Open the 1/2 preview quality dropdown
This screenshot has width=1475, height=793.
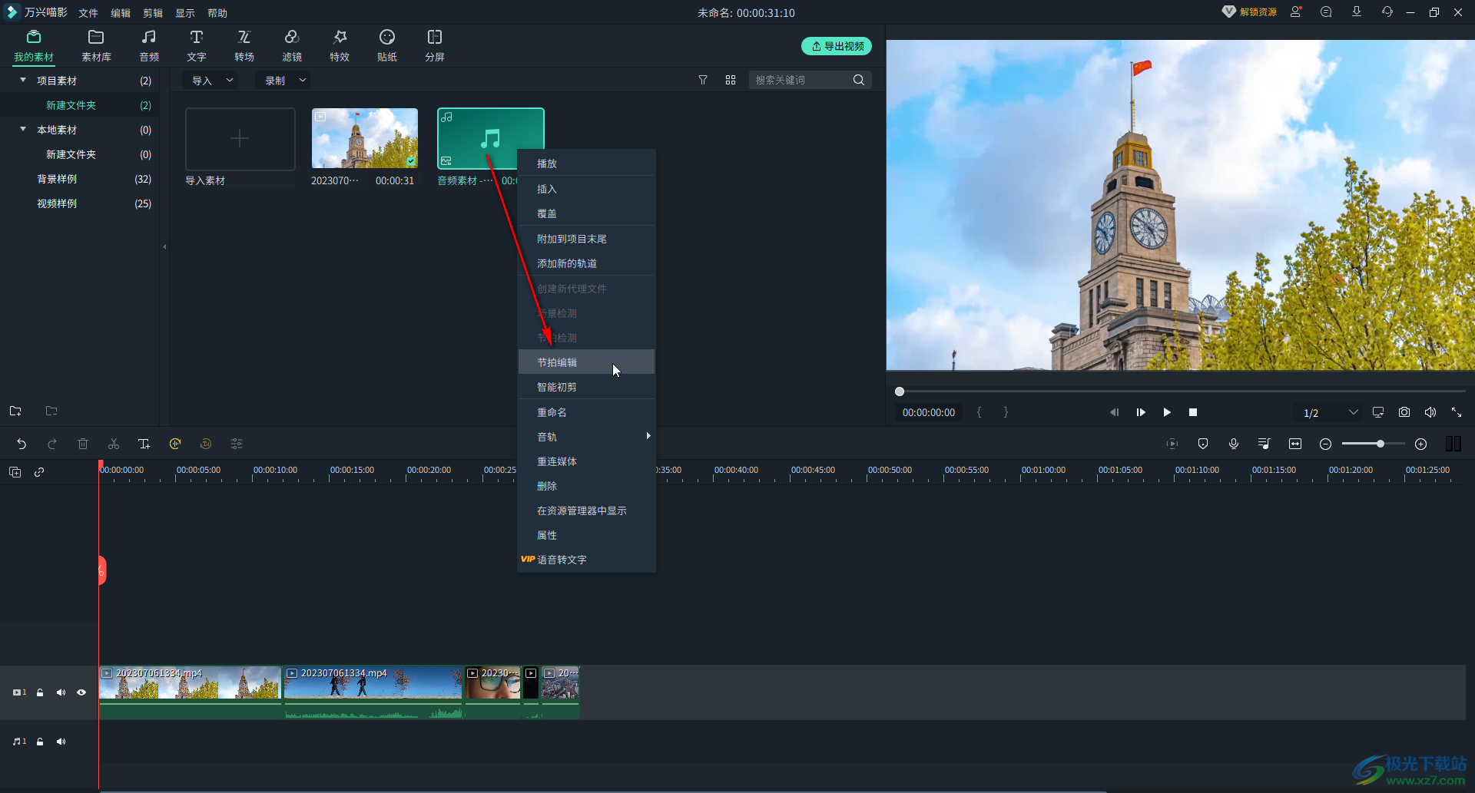click(x=1328, y=412)
